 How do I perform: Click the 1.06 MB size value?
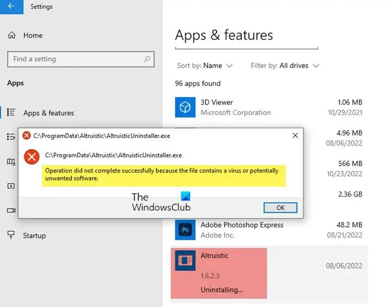pyautogui.click(x=350, y=102)
